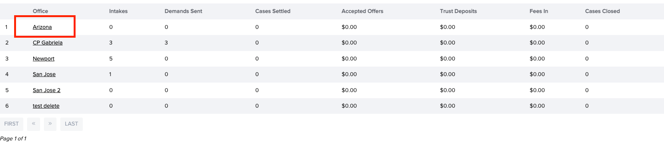Click the FIRST pagination button

[x=11, y=124]
